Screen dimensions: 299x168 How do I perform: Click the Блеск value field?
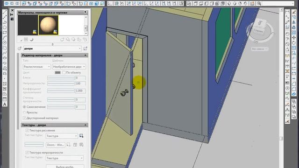[x=80, y=78]
